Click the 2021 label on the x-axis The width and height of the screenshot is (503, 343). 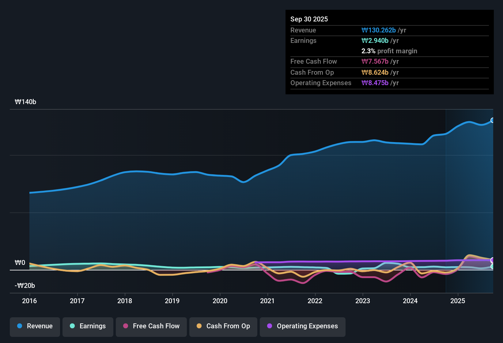click(267, 301)
